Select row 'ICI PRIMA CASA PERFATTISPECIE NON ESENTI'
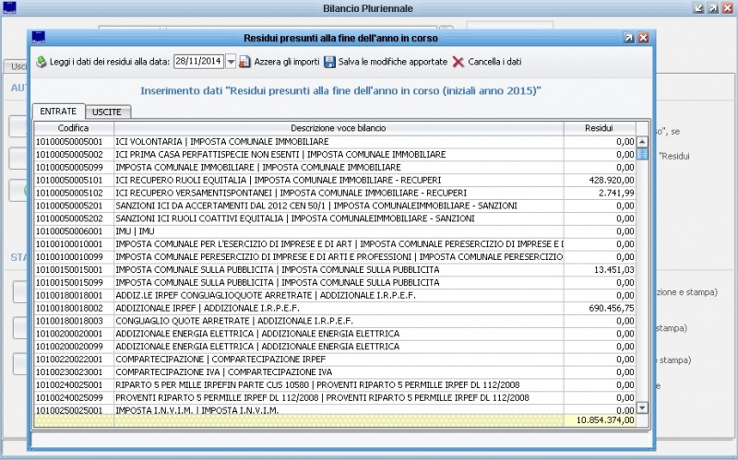738x460 pixels. click(x=335, y=154)
